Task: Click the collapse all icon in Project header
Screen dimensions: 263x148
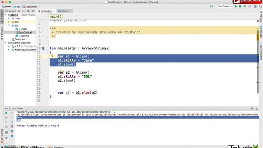Action: [23, 11]
